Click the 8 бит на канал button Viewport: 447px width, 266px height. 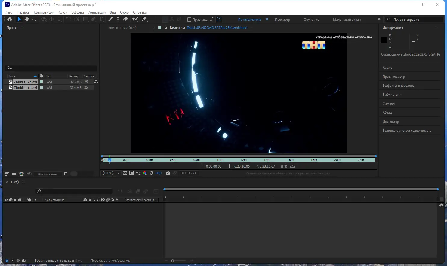47,174
